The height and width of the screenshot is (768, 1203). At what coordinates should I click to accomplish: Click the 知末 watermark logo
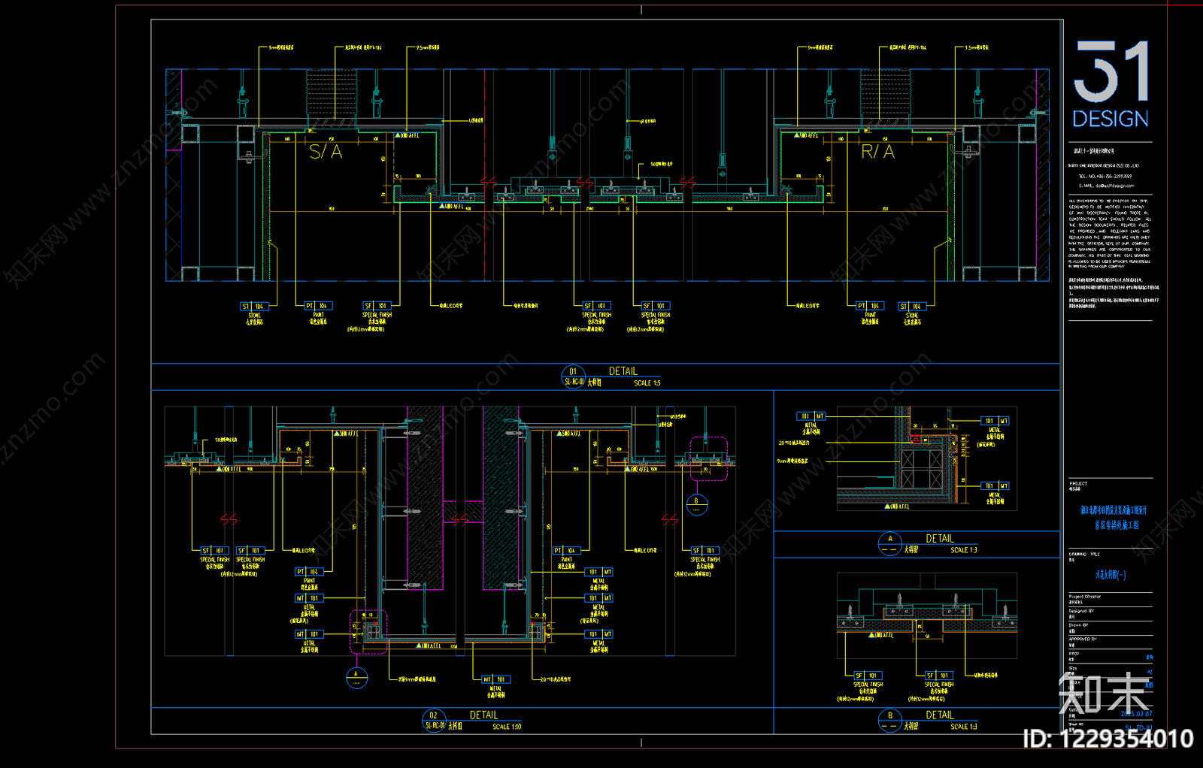(x=1105, y=694)
